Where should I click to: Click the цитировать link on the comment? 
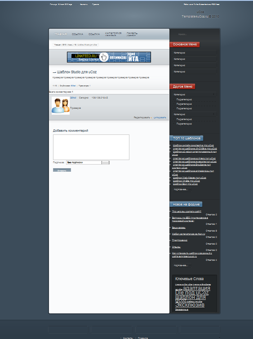[160, 118]
